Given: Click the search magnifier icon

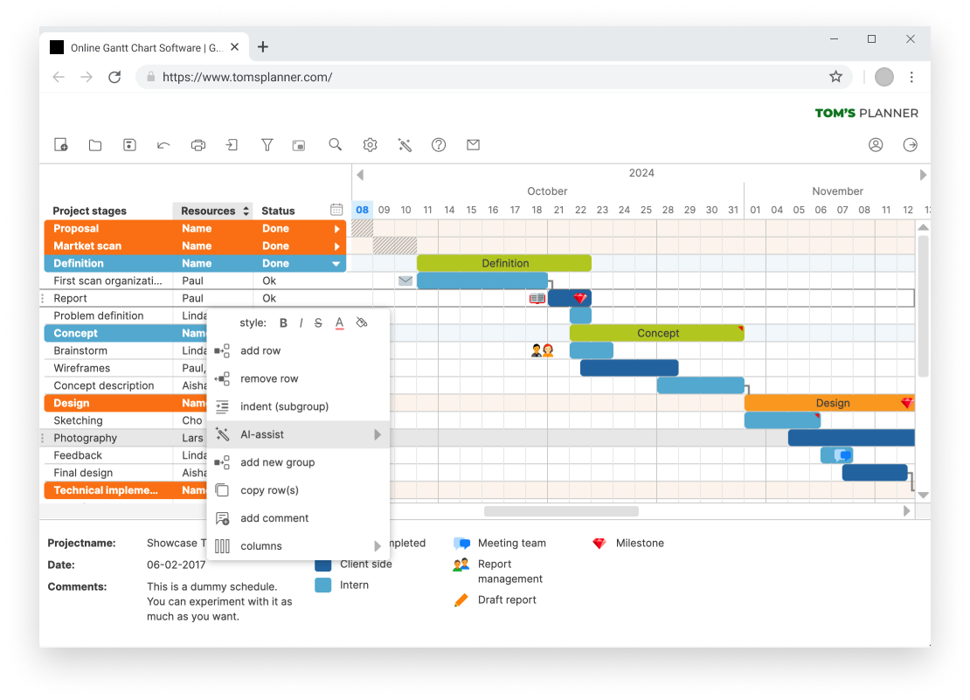Looking at the screenshot, I should click(x=335, y=144).
